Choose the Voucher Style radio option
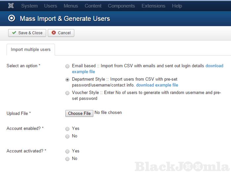Screen dimensions: 231x173 coord(67,93)
